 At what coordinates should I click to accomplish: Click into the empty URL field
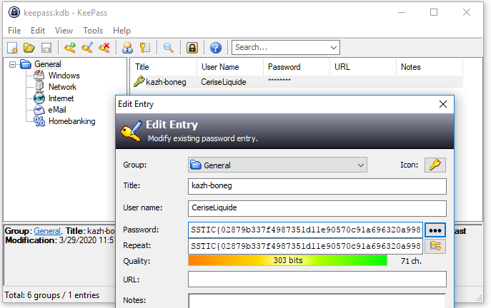point(317,279)
